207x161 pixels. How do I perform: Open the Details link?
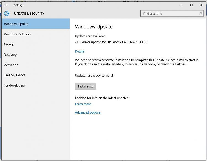(80, 52)
